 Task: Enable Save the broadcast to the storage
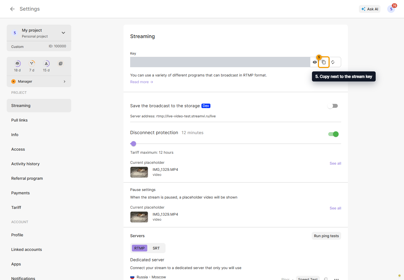333,106
